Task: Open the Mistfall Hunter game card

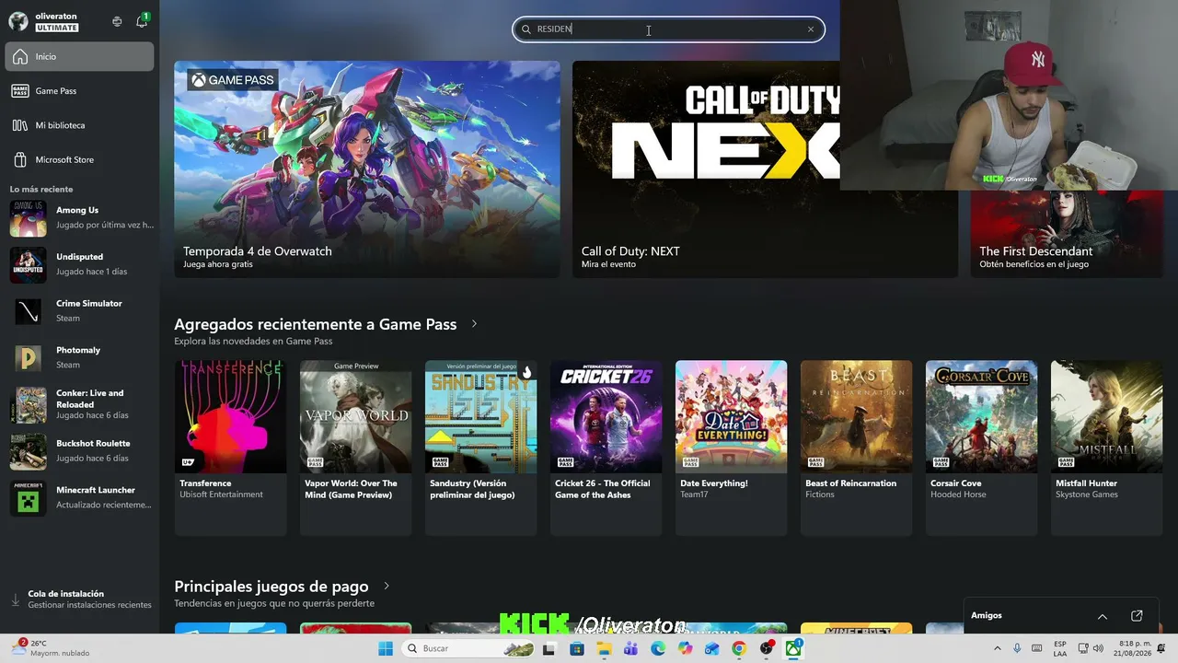Action: click(x=1107, y=448)
